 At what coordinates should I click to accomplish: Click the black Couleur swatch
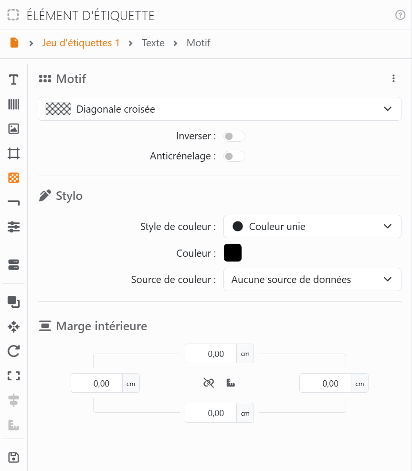(x=232, y=252)
